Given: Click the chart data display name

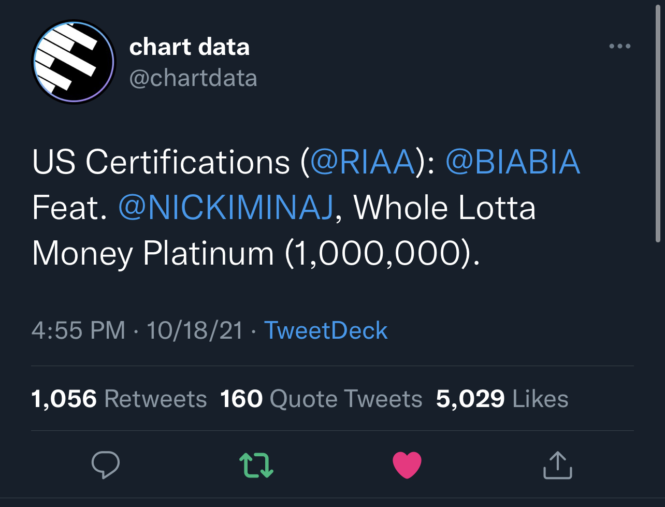Looking at the screenshot, I should point(190,47).
